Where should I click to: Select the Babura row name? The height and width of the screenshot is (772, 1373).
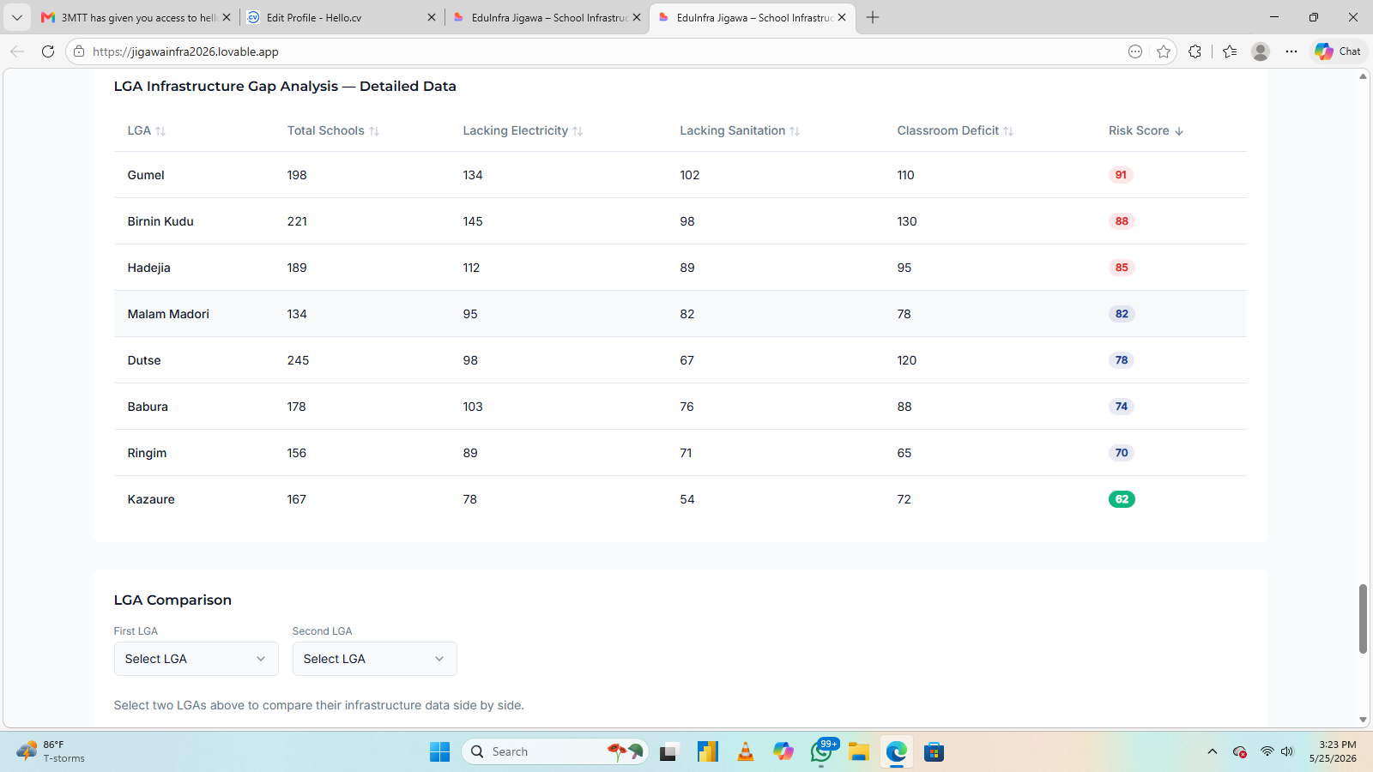(x=148, y=407)
